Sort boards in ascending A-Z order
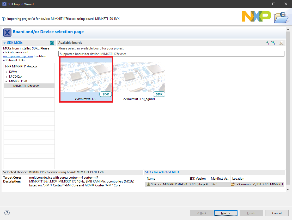 (x=267, y=43)
